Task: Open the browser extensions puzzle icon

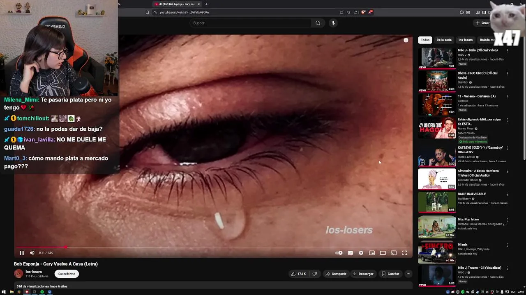Action: [x=462, y=12]
